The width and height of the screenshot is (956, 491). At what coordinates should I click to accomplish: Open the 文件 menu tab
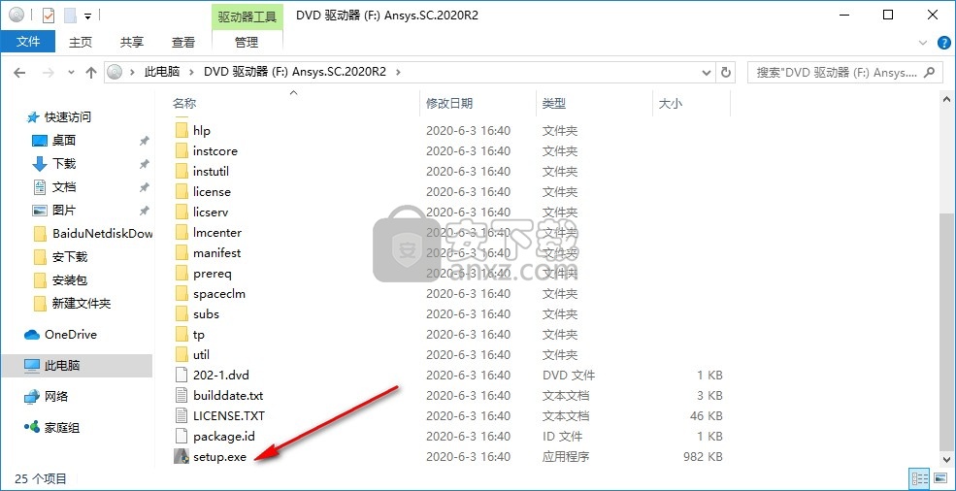pos(28,42)
